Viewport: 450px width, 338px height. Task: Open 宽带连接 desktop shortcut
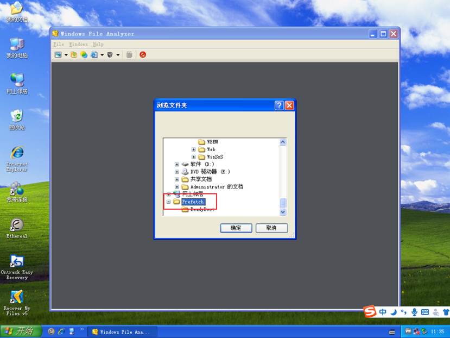click(17, 192)
